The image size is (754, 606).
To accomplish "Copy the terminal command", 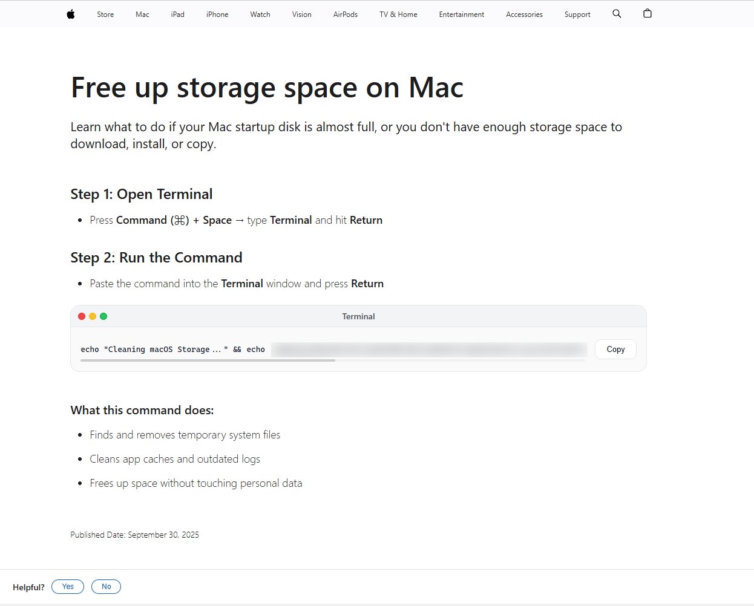I will 615,350.
